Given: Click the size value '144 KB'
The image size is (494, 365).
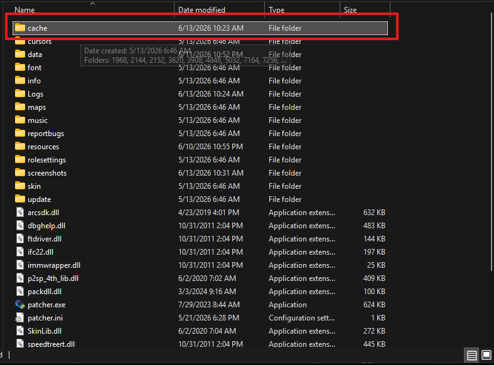Looking at the screenshot, I should click(x=374, y=239).
